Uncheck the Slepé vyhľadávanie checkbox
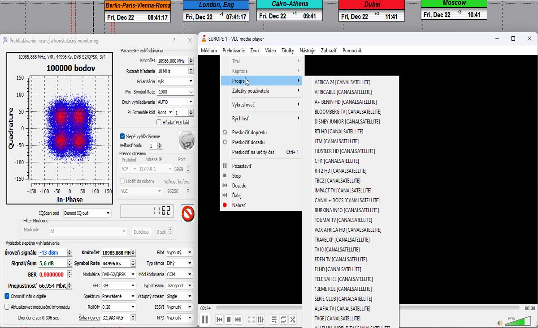 tap(122, 136)
